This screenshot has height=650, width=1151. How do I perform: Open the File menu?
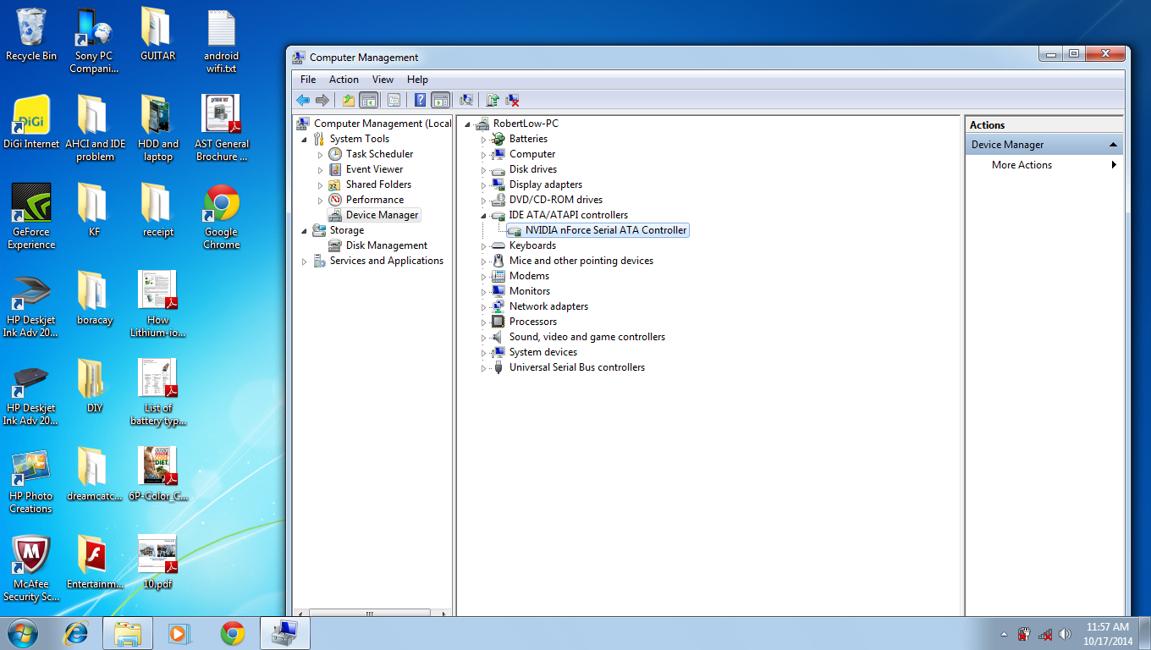(308, 79)
